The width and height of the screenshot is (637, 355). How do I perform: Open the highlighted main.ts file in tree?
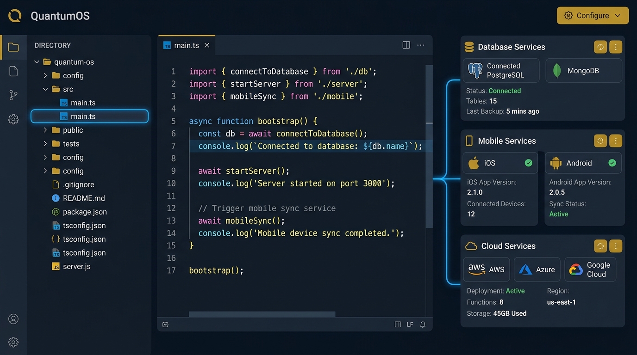[x=90, y=116]
